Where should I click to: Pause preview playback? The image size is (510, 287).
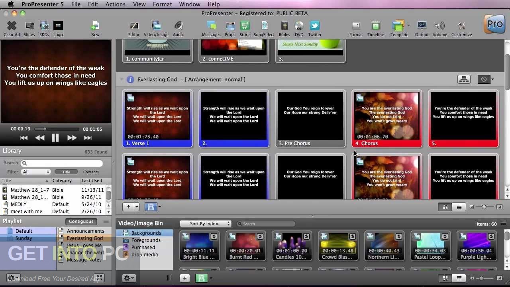pos(55,138)
